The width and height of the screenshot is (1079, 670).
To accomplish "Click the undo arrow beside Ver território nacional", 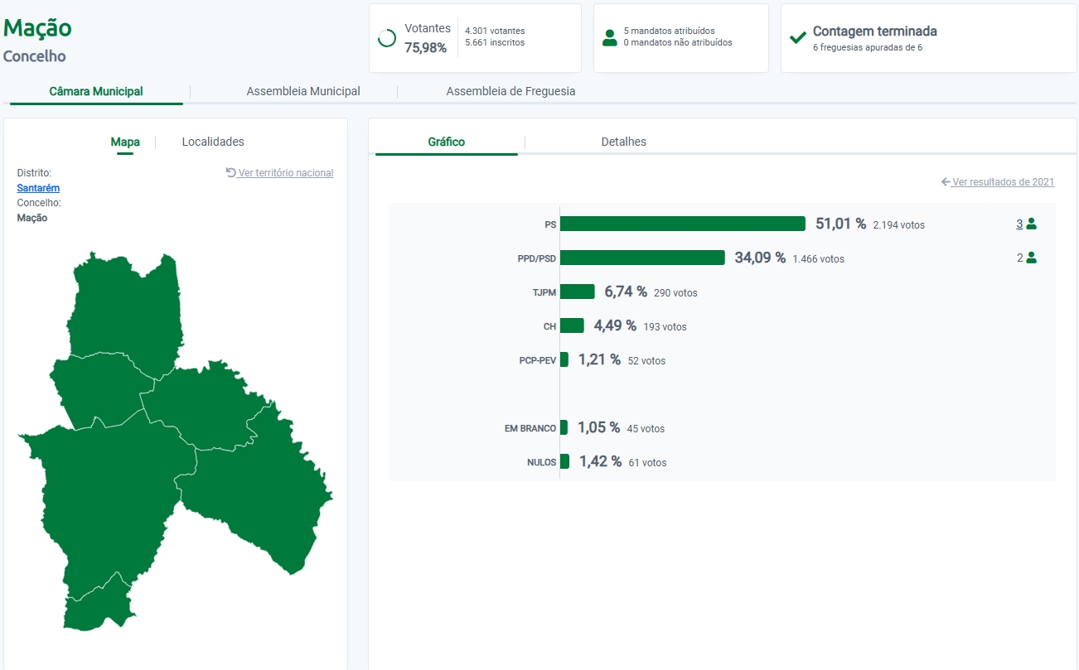I will 231,173.
